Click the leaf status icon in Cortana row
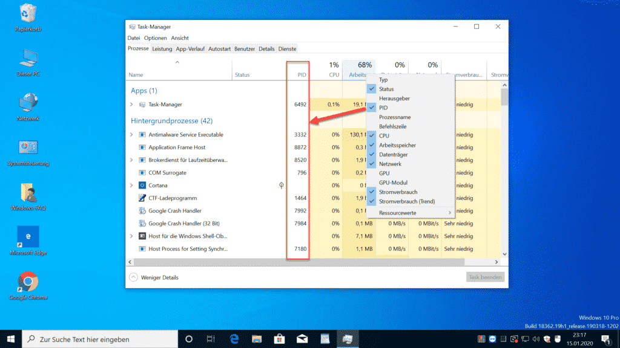The image size is (620, 348). 281,185
